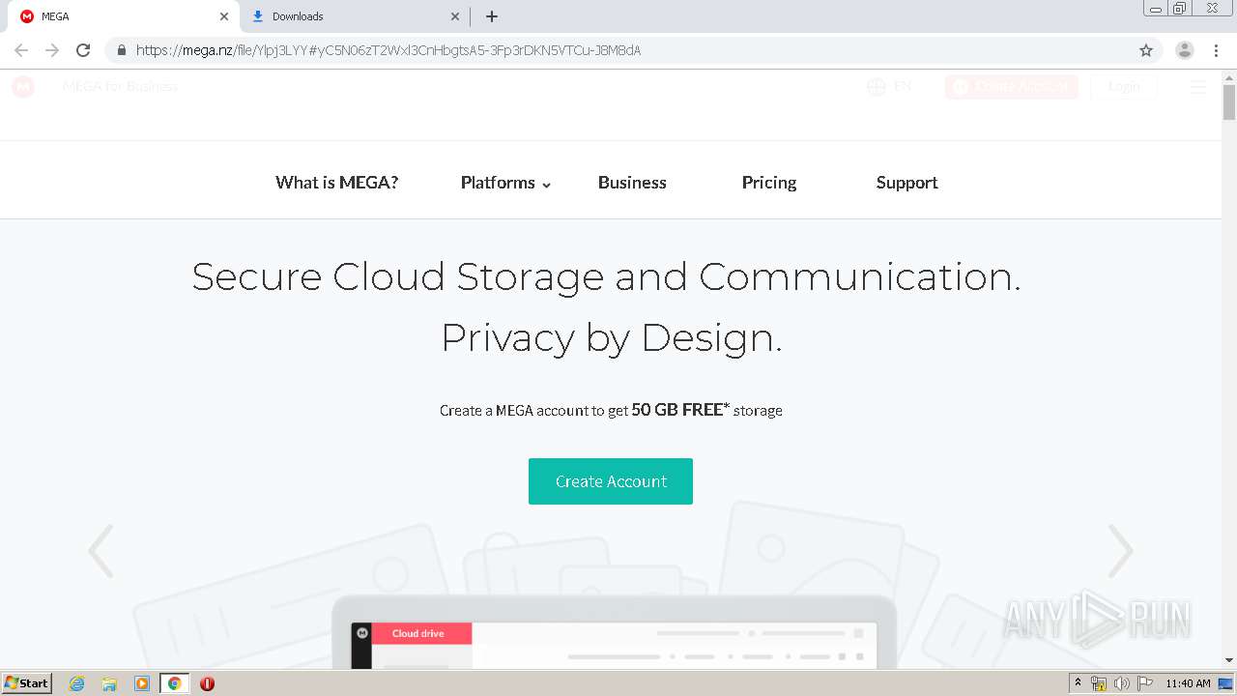This screenshot has width=1237, height=696.
Task: Open the Pricing menu item
Action: (769, 183)
